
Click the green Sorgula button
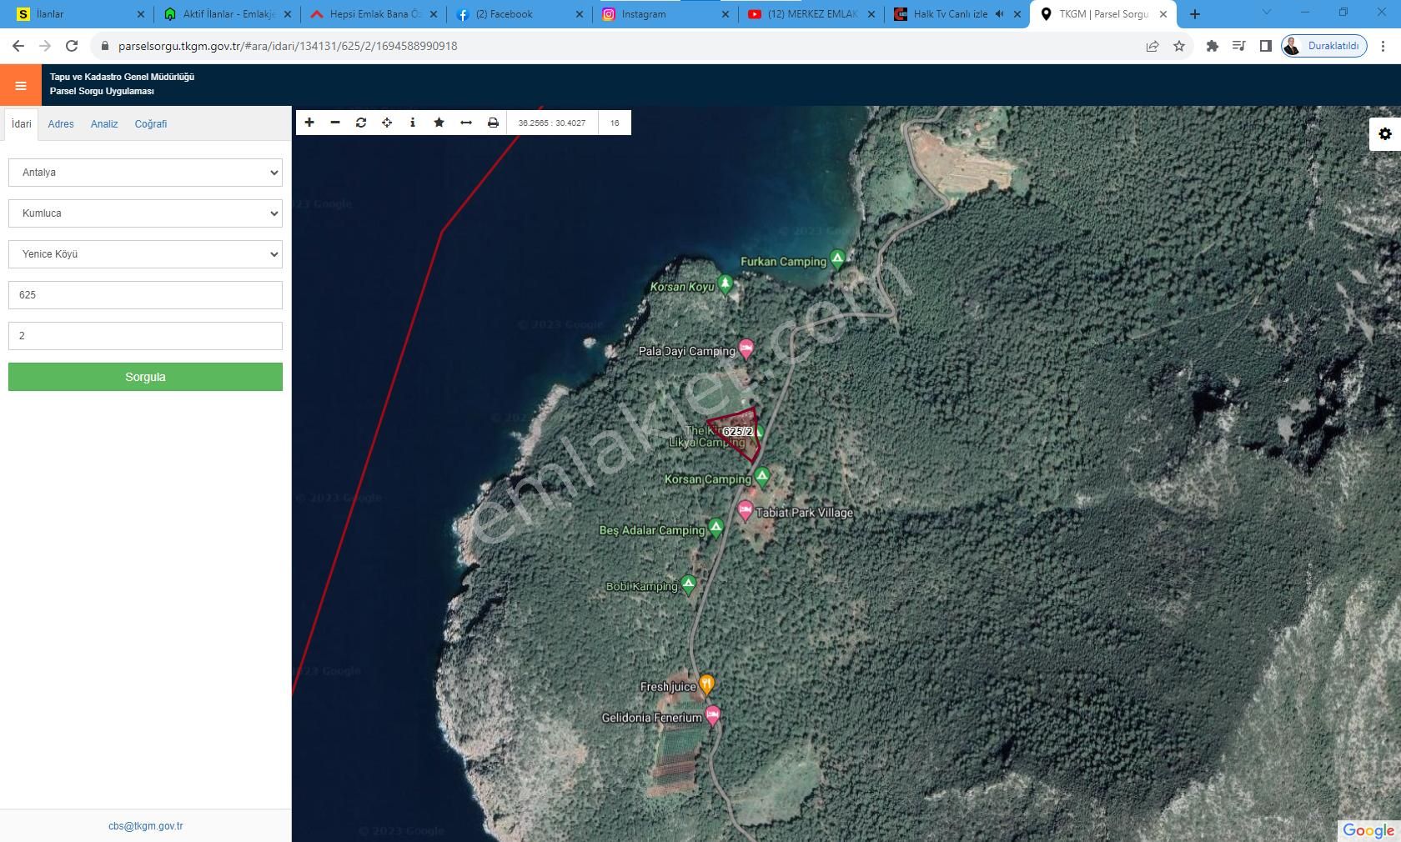pos(145,377)
